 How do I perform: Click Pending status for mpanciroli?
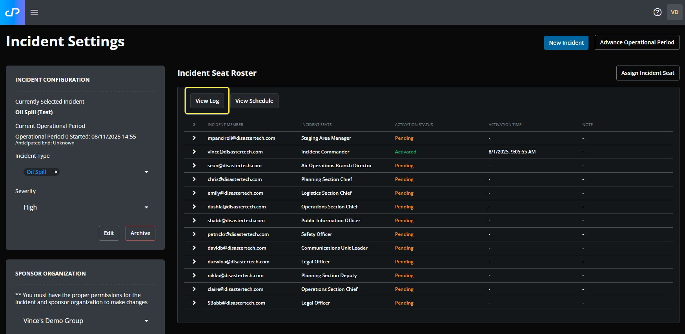pyautogui.click(x=404, y=138)
